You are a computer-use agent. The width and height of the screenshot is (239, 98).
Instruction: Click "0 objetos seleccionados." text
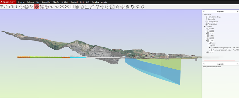pyautogui.click(x=212, y=67)
